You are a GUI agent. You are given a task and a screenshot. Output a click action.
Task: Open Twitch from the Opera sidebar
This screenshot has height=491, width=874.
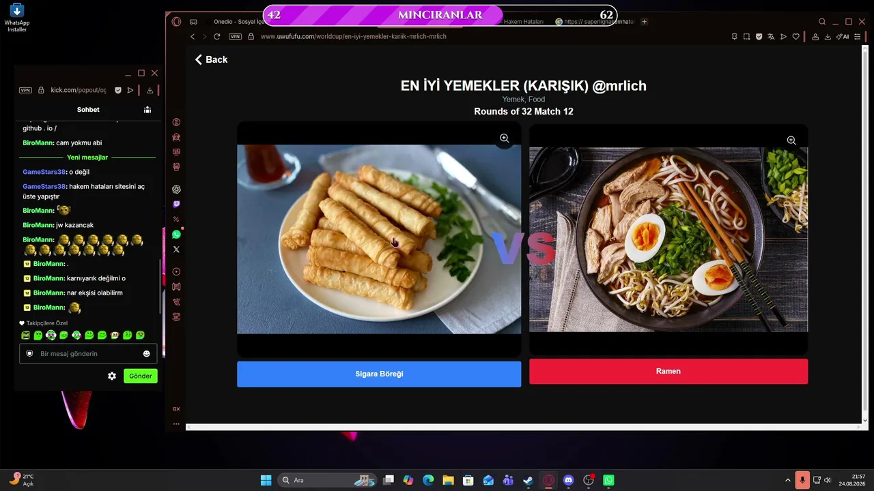pos(176,204)
